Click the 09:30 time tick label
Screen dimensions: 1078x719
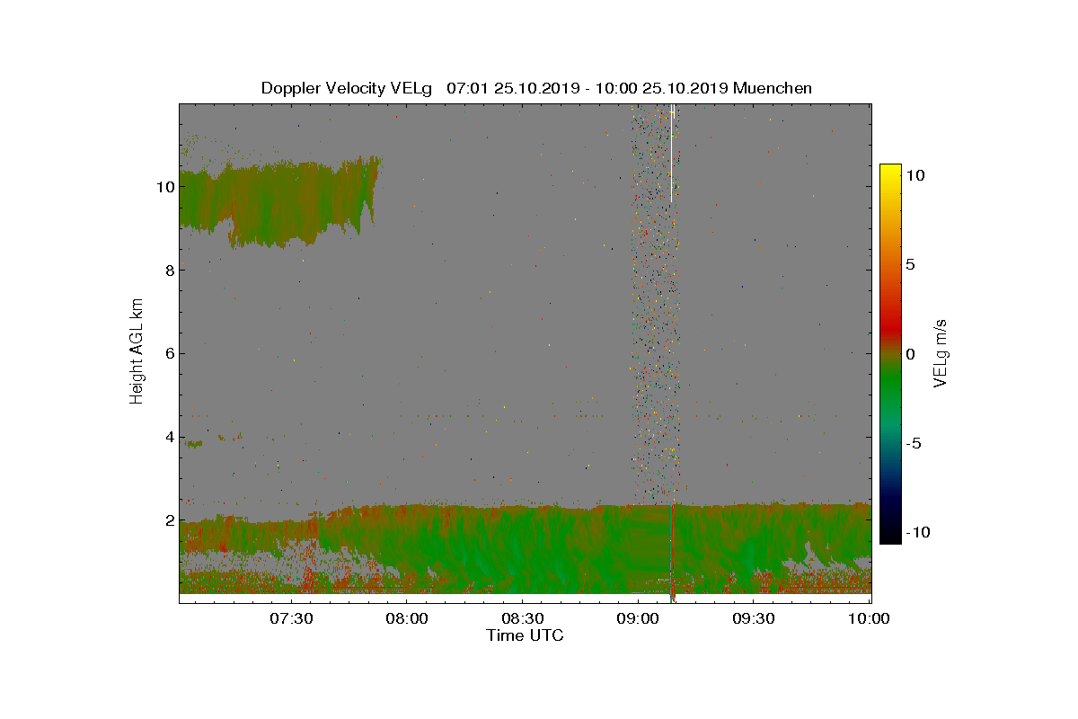(755, 618)
